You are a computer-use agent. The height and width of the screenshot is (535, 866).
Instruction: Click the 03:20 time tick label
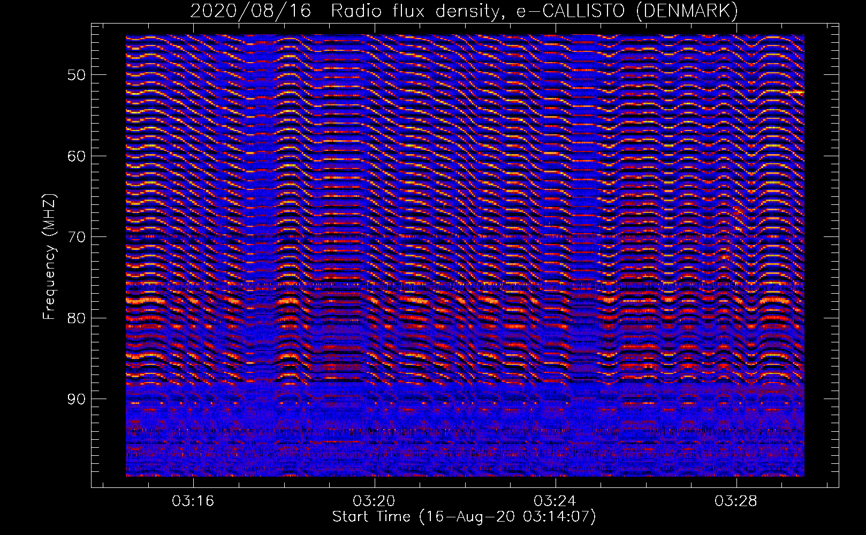click(374, 501)
